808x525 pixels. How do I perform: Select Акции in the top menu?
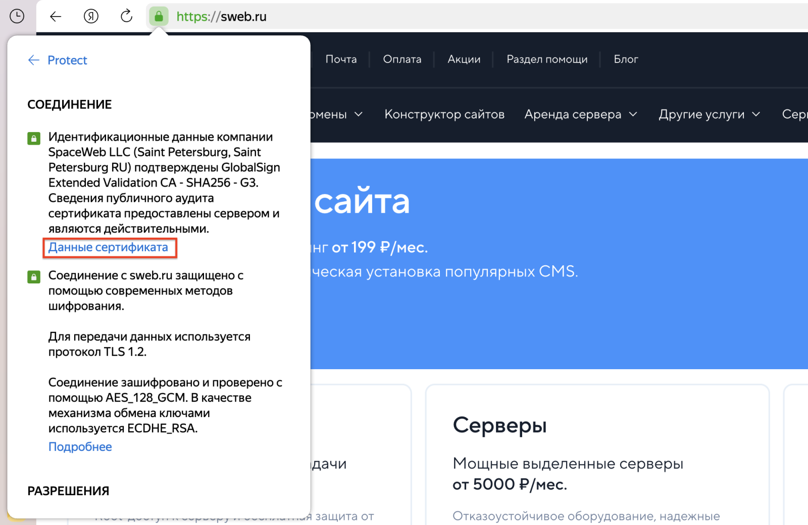(x=464, y=59)
